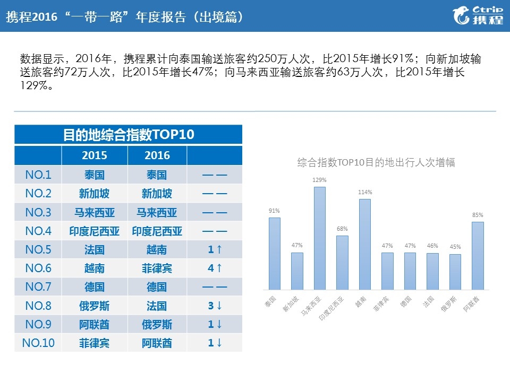Screen dimensions: 510x382
Task: Click 泰国 in the 2016 column
Action: click(x=157, y=175)
